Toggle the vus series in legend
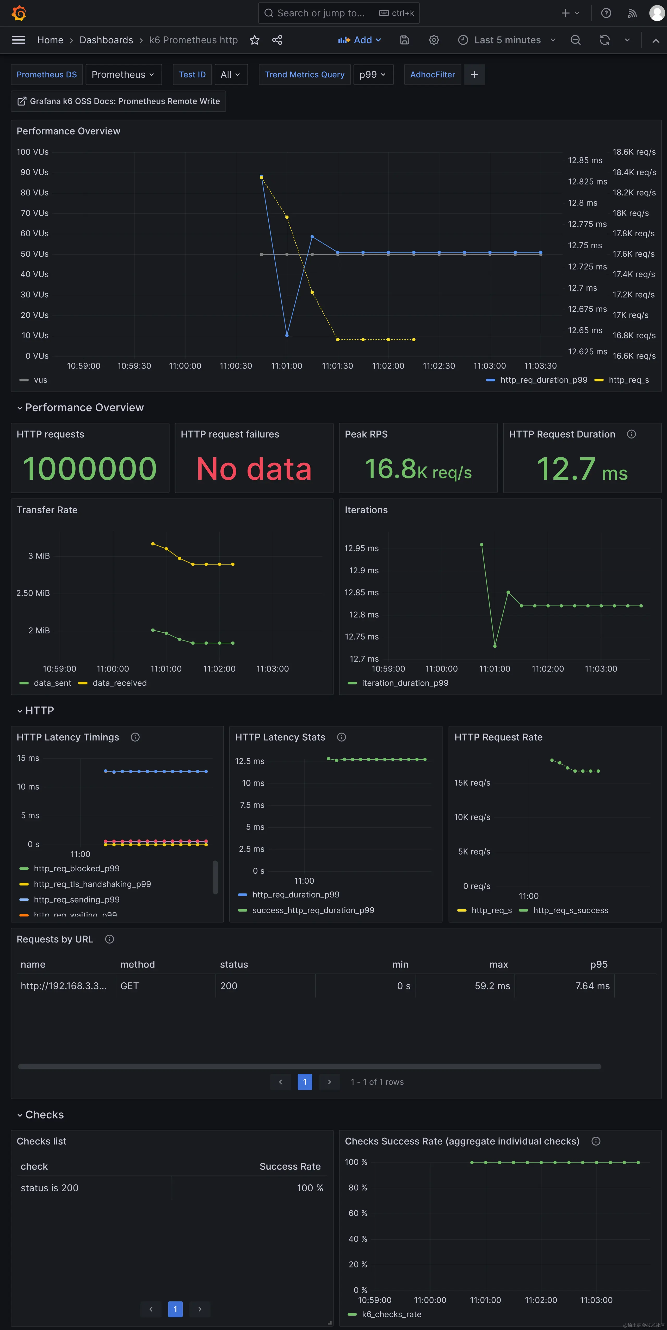This screenshot has height=1330, width=667. (40, 380)
